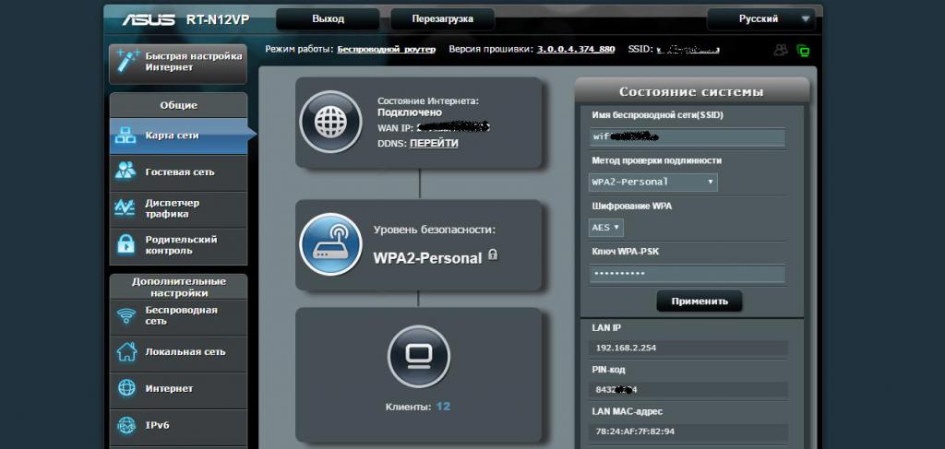
Task: Click the IPv6 globe icon
Action: (126, 425)
